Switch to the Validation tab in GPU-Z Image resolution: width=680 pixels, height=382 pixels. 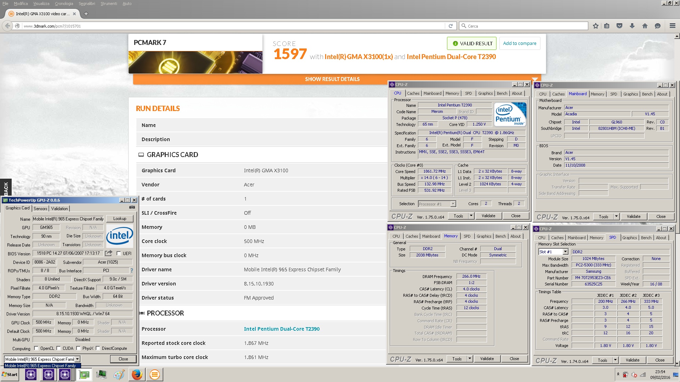click(59, 208)
